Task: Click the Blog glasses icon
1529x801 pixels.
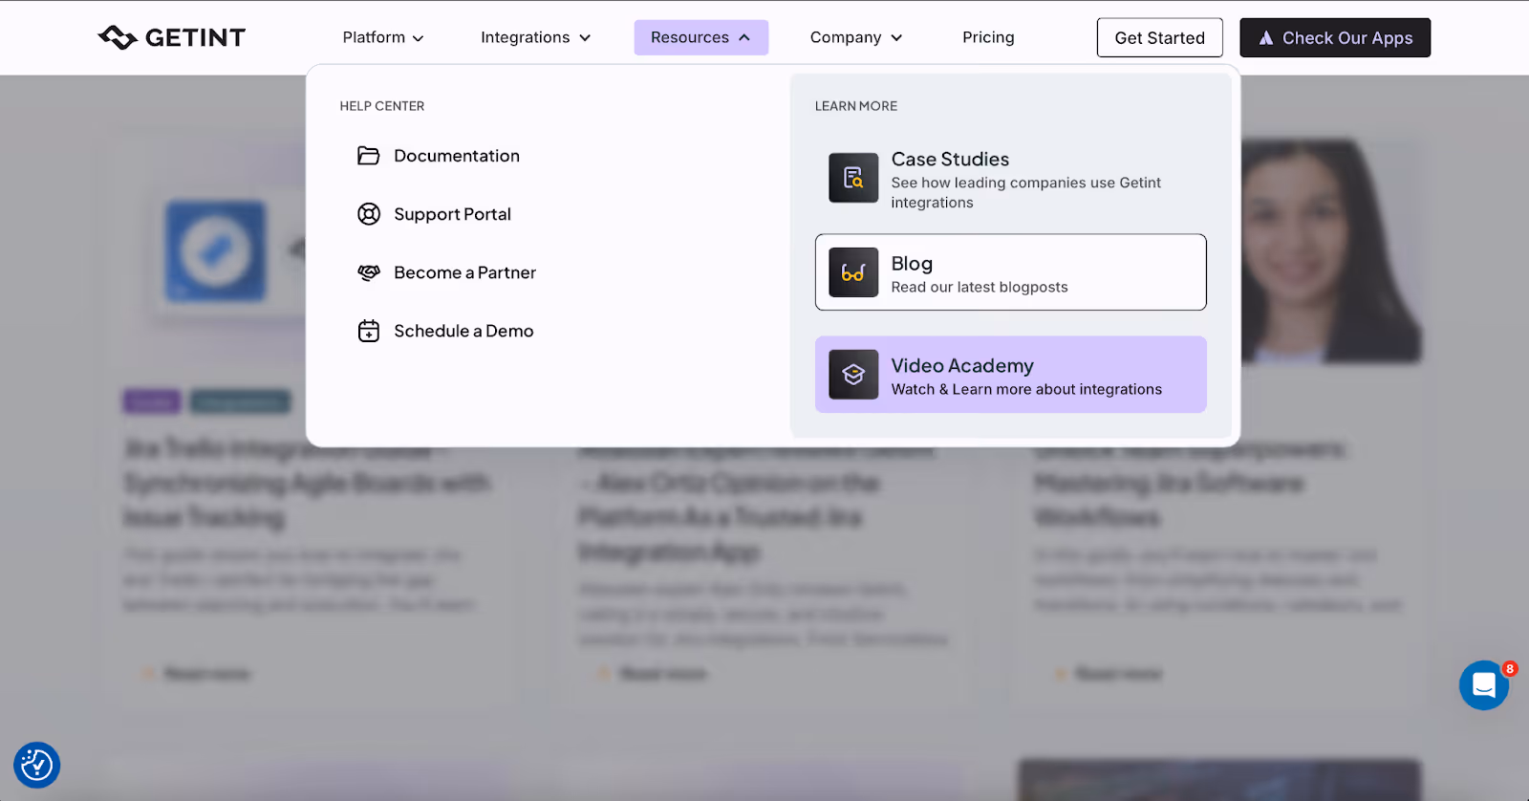Action: point(853,272)
